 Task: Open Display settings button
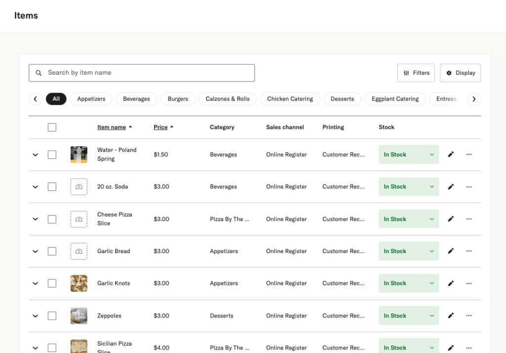460,73
